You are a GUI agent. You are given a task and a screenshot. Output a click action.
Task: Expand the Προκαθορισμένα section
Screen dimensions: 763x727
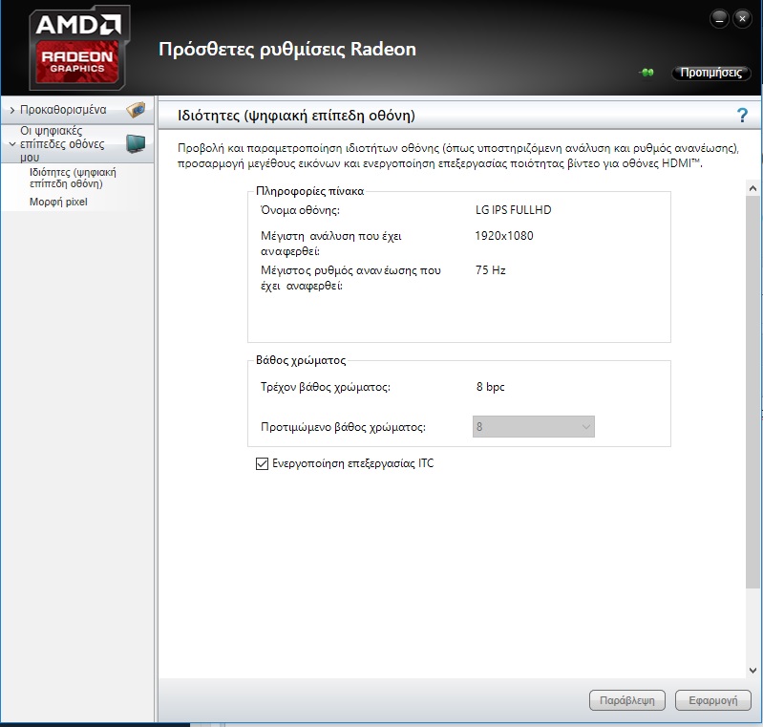(x=12, y=110)
